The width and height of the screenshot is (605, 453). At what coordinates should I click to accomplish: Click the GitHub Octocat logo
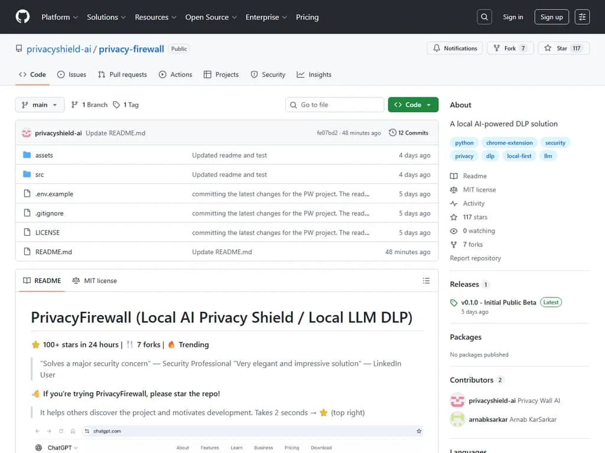click(x=22, y=17)
